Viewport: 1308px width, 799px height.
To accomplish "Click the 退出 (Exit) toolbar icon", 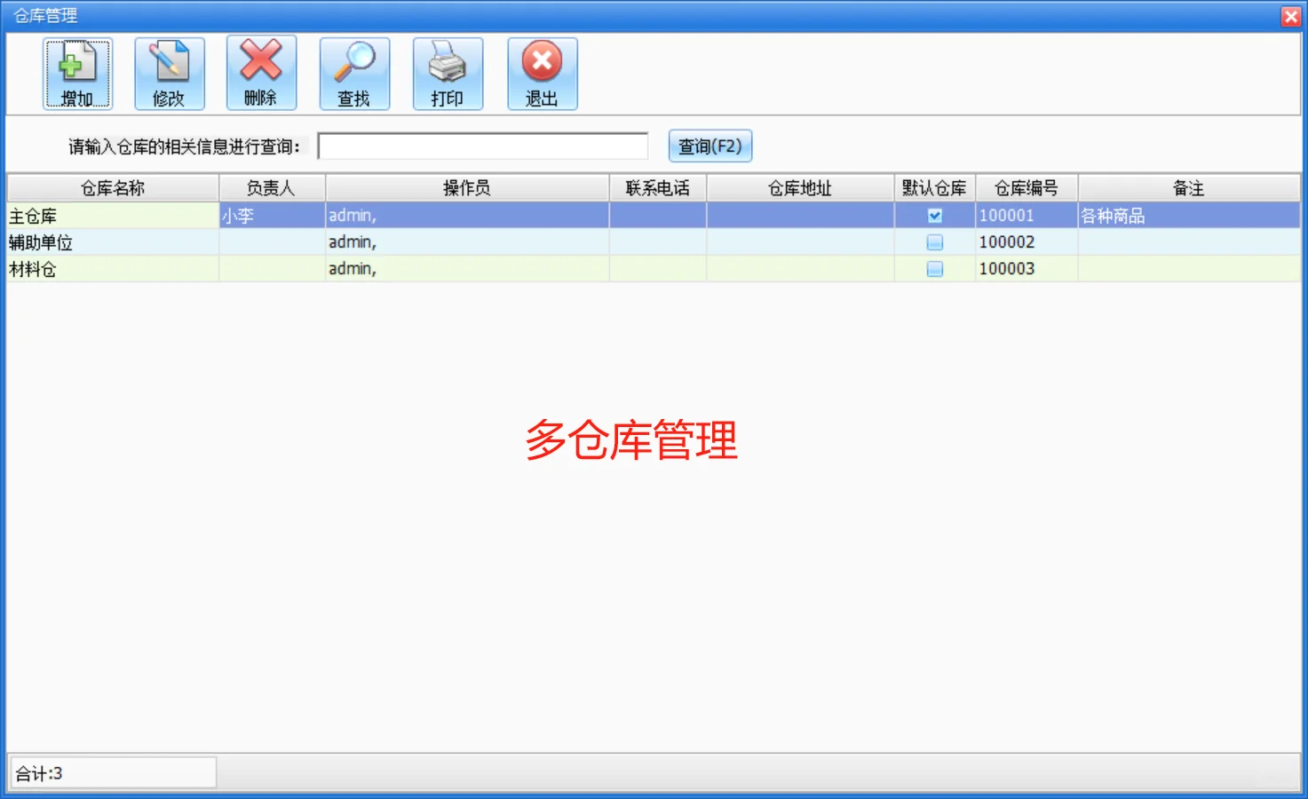I will pos(542,73).
